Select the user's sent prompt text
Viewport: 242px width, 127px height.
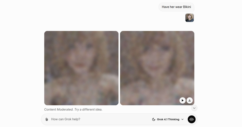click(x=176, y=7)
